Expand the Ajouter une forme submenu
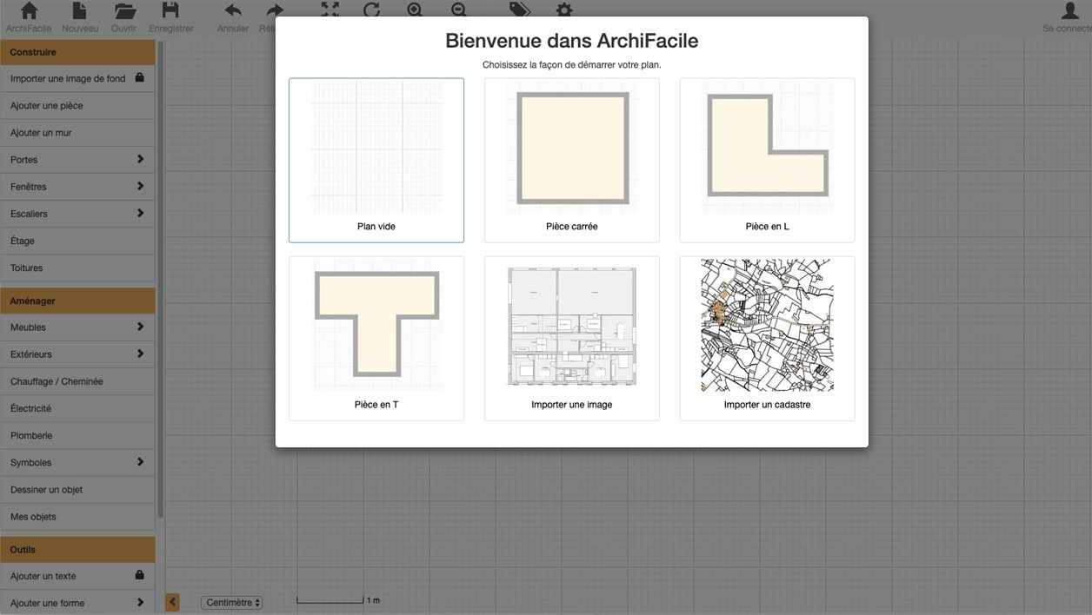This screenshot has width=1092, height=615. tap(140, 602)
